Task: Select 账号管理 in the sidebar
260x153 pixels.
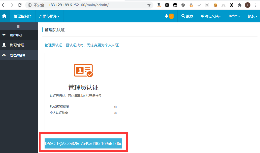Action: pyautogui.click(x=17, y=45)
